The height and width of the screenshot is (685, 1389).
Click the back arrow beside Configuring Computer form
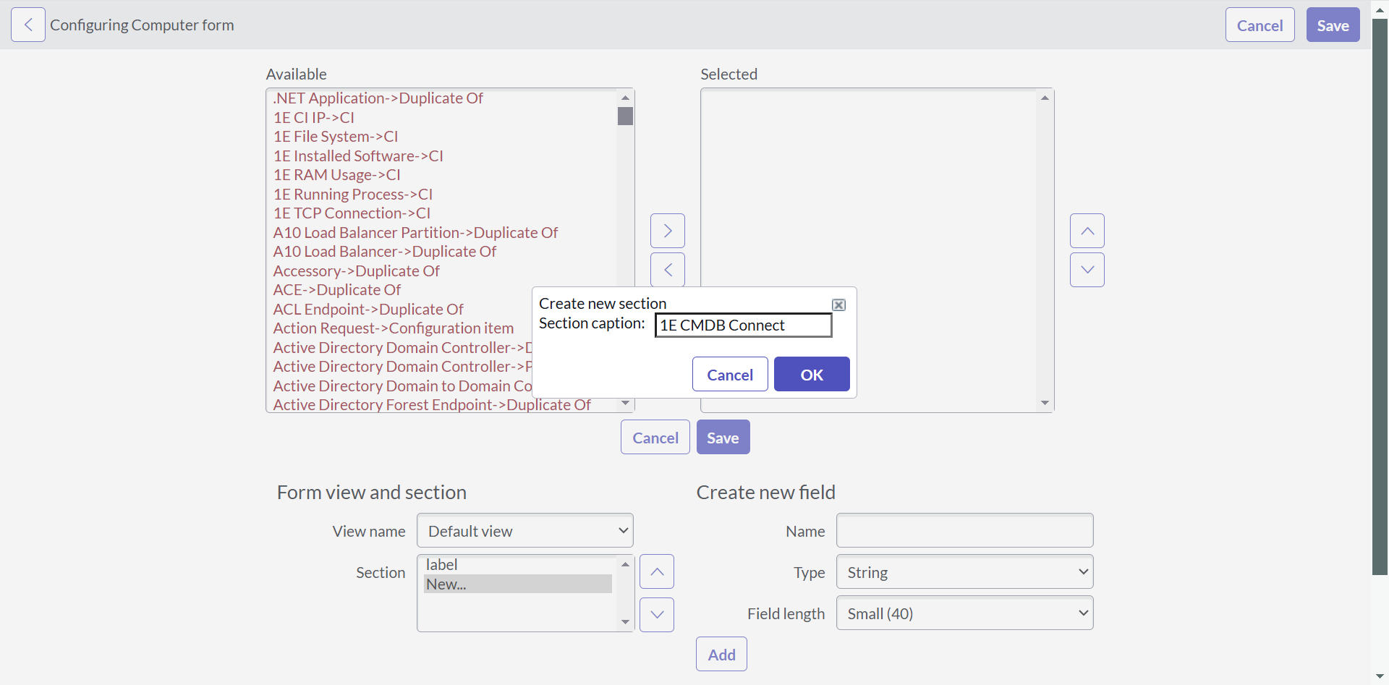click(28, 25)
